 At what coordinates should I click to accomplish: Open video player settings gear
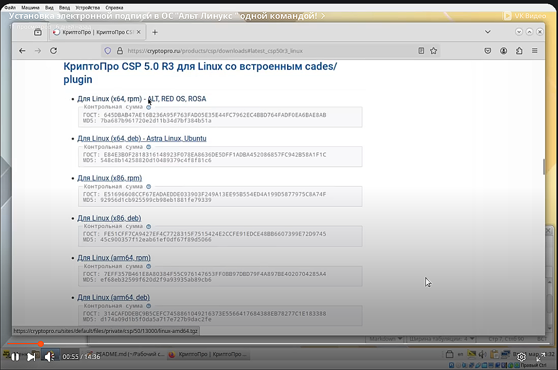[521, 357]
